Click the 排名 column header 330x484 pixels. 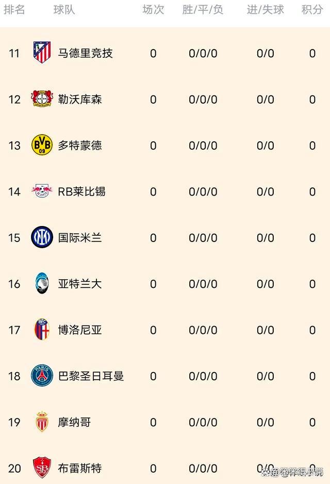[x=14, y=10]
